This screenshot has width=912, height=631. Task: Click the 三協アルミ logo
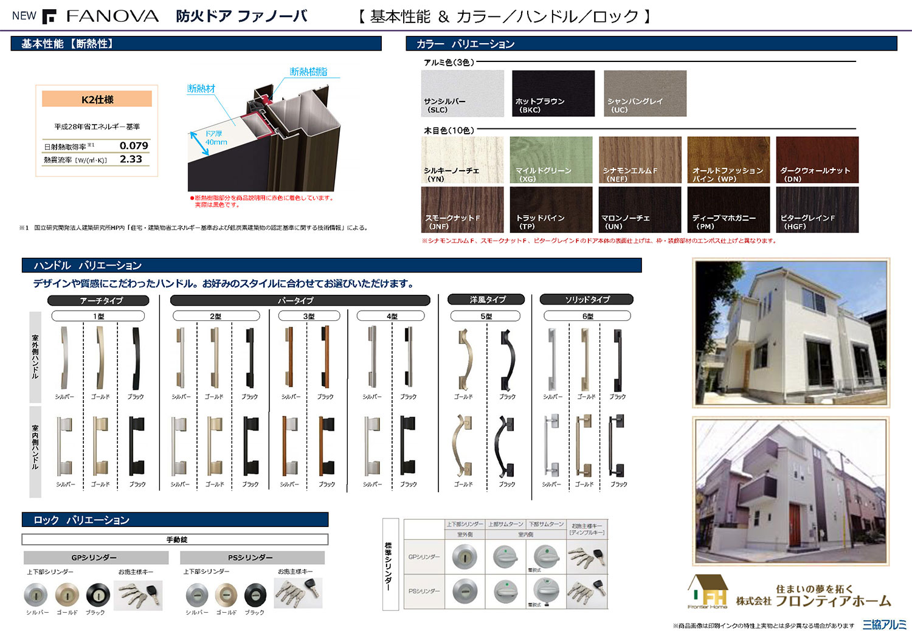pyautogui.click(x=884, y=624)
